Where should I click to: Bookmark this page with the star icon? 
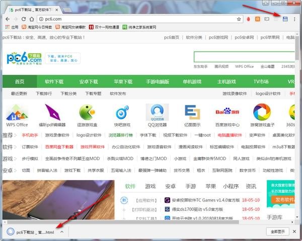tap(239, 19)
